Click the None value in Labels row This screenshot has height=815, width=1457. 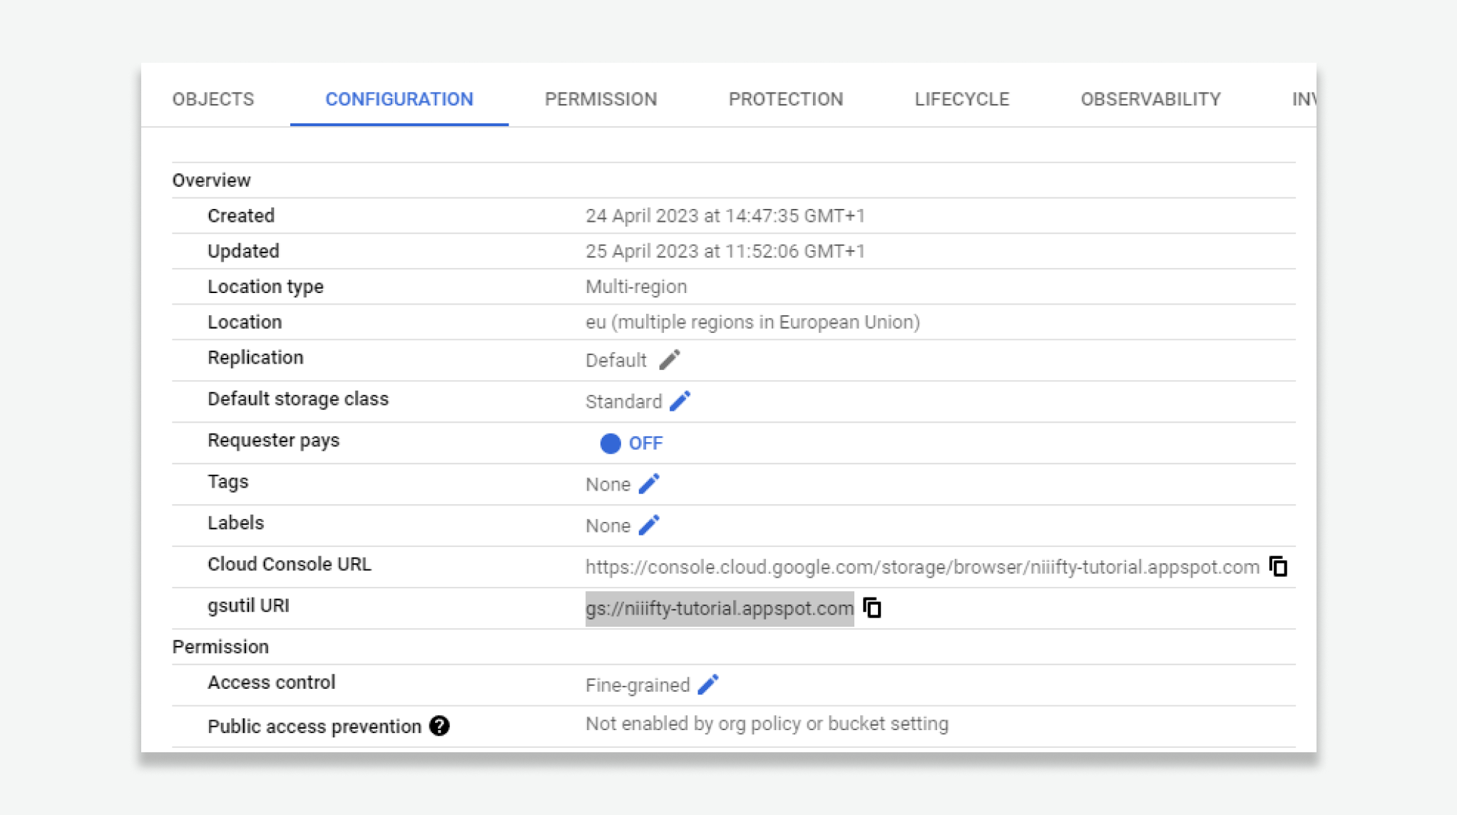pyautogui.click(x=608, y=526)
